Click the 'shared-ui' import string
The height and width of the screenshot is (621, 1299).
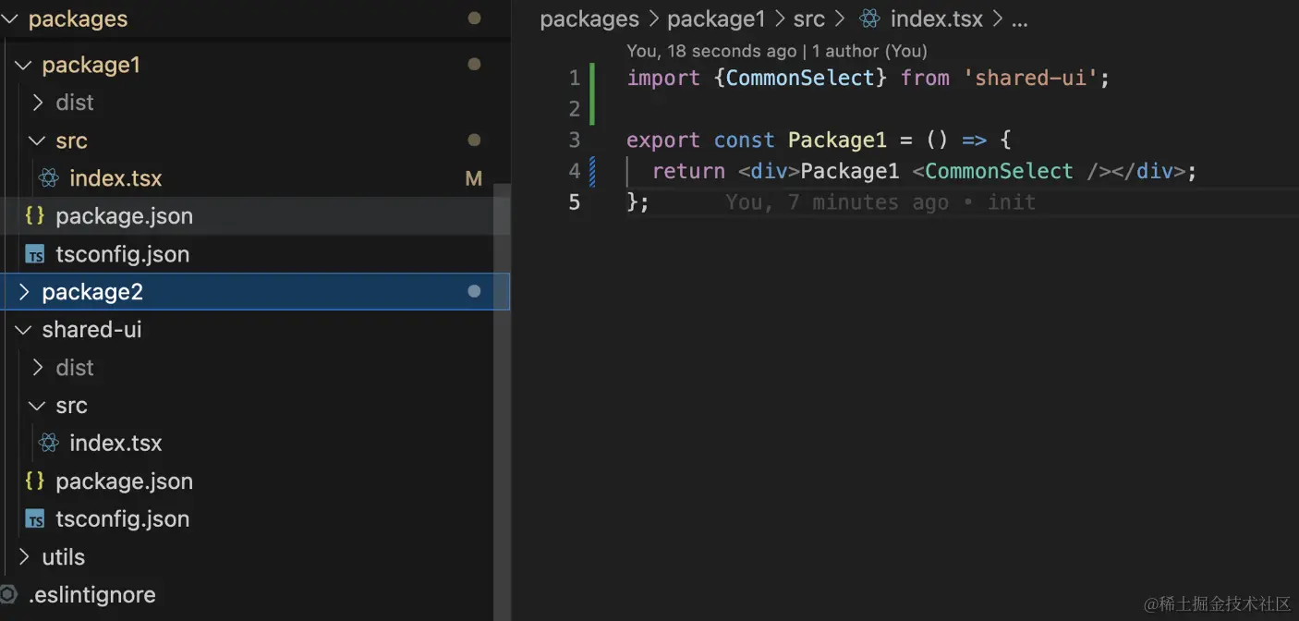pos(1030,78)
